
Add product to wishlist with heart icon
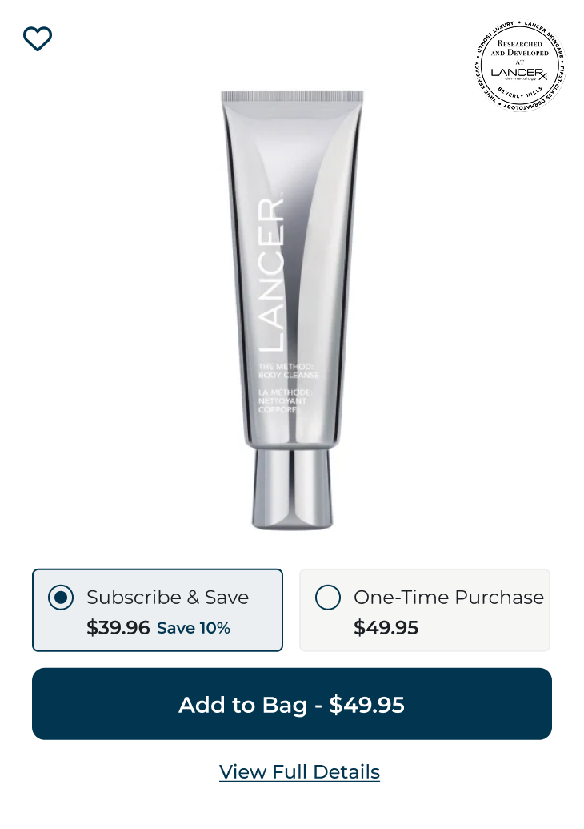pyautogui.click(x=38, y=38)
